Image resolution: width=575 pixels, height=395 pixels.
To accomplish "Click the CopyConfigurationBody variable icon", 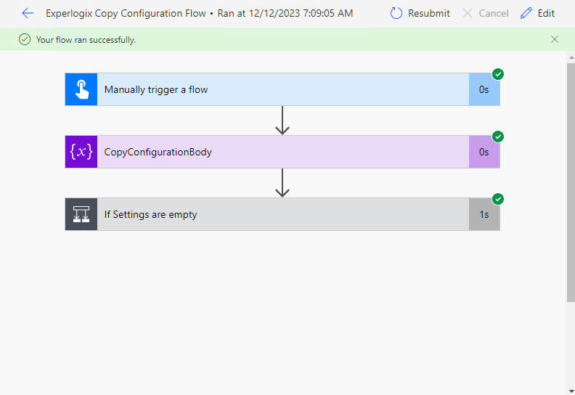I will (81, 152).
